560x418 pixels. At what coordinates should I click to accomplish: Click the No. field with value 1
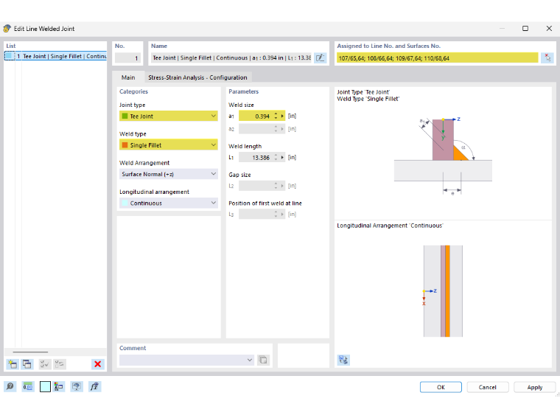pyautogui.click(x=128, y=58)
